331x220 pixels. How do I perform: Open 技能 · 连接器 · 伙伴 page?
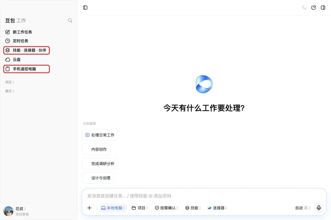pos(27,50)
